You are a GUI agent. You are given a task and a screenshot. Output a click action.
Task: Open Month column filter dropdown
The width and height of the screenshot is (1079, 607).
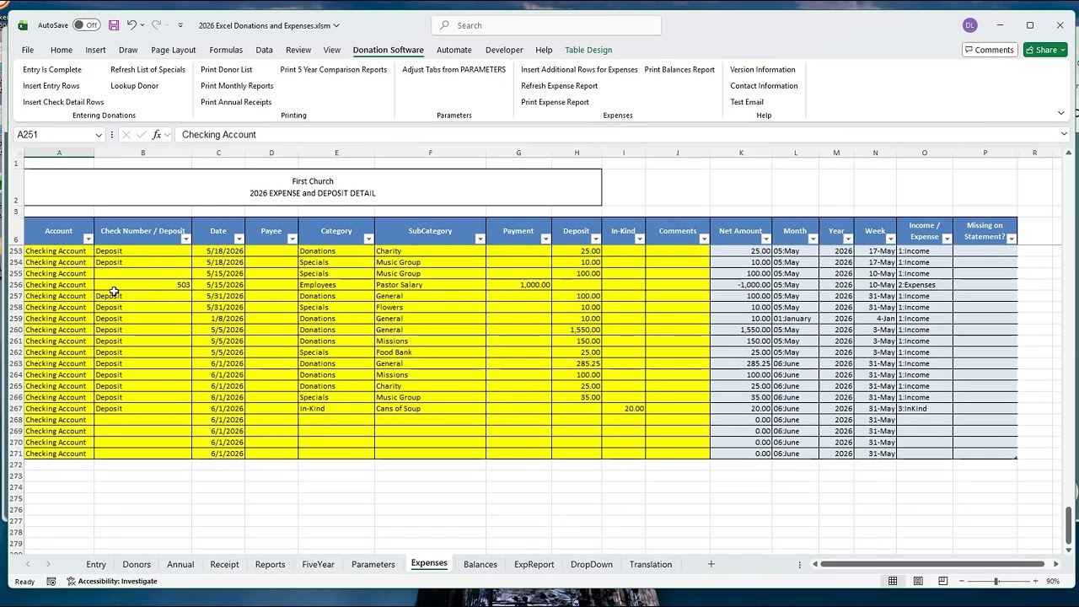[813, 239]
